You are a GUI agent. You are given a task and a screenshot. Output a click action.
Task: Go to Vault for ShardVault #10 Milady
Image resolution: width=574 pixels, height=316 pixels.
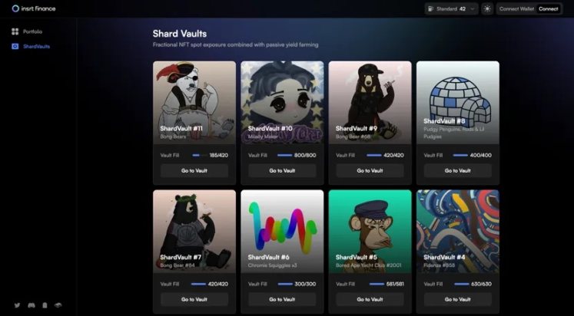click(282, 170)
